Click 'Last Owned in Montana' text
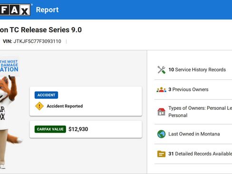The width and height of the screenshot is (232, 174). tap(194, 134)
